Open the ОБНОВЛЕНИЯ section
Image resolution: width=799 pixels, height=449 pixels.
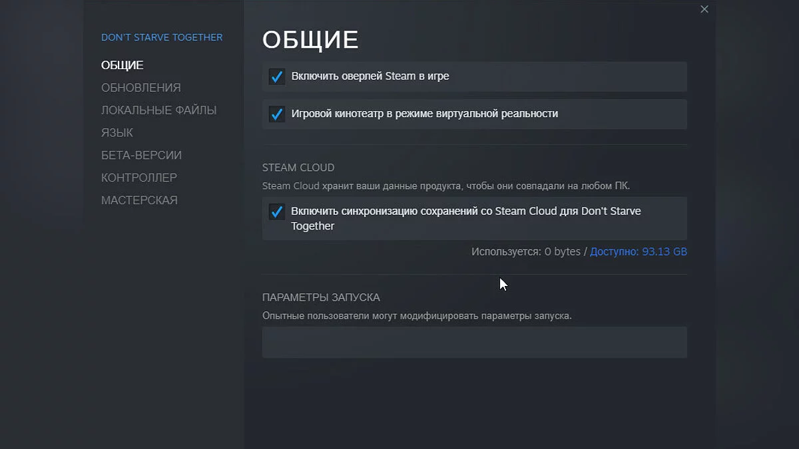tap(141, 88)
